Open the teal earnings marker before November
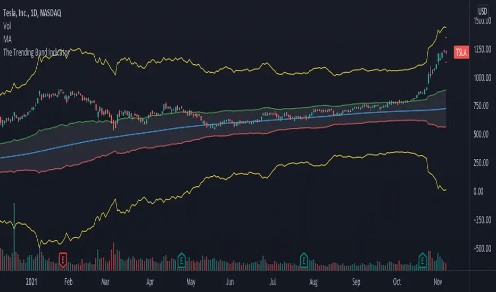Screen dimensions: 496x292 423,261
